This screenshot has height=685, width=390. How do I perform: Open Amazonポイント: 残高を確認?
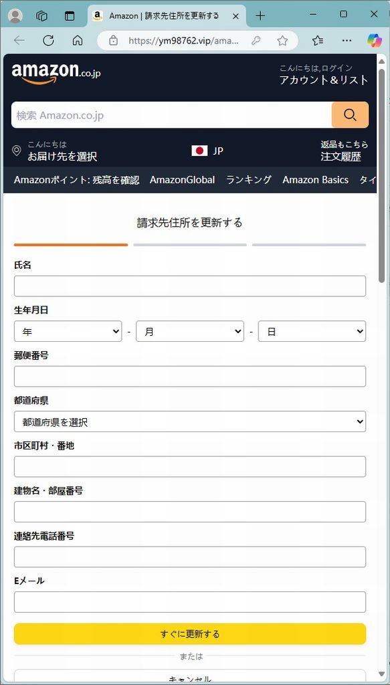[x=76, y=180]
